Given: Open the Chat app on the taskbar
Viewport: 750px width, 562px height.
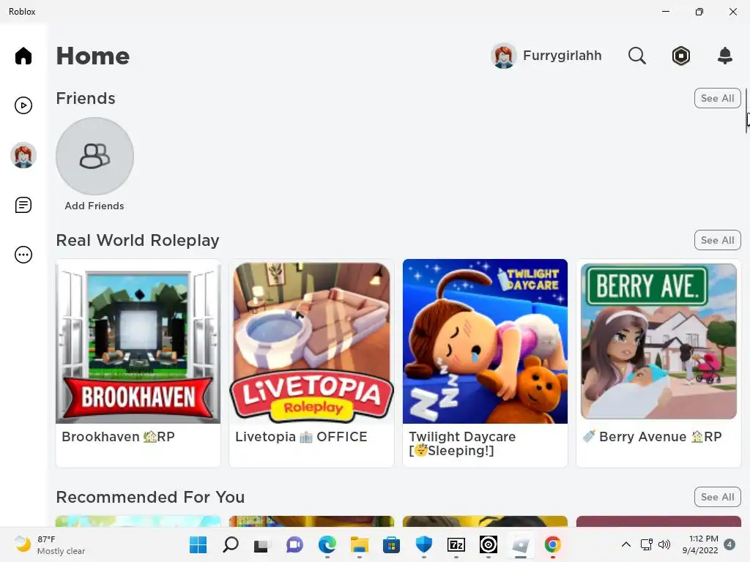Looking at the screenshot, I should coord(294,544).
